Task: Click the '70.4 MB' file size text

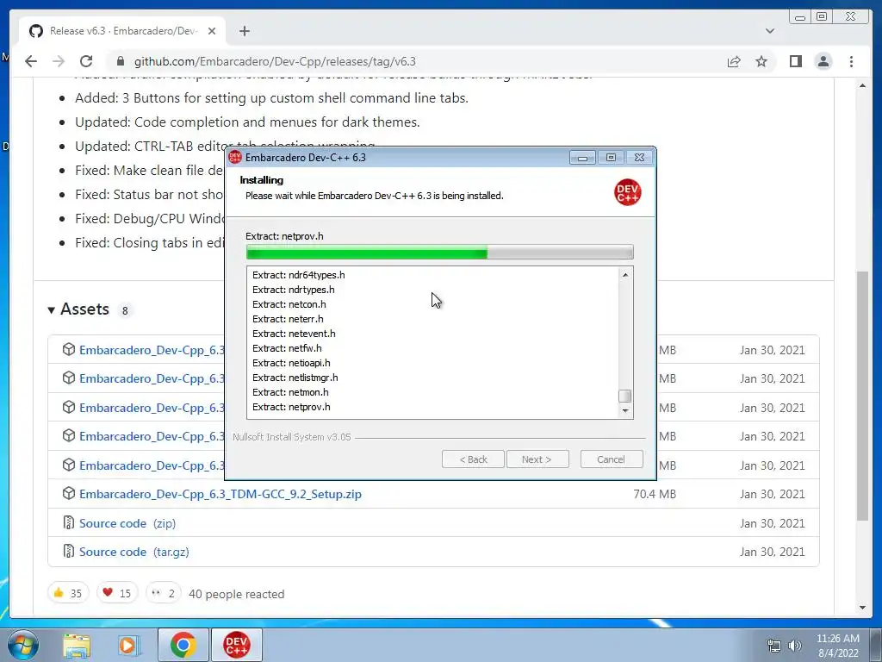Action: click(655, 494)
